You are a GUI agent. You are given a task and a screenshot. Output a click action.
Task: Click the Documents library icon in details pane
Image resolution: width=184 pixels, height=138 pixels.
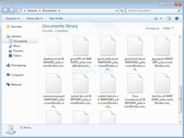coord(11,130)
